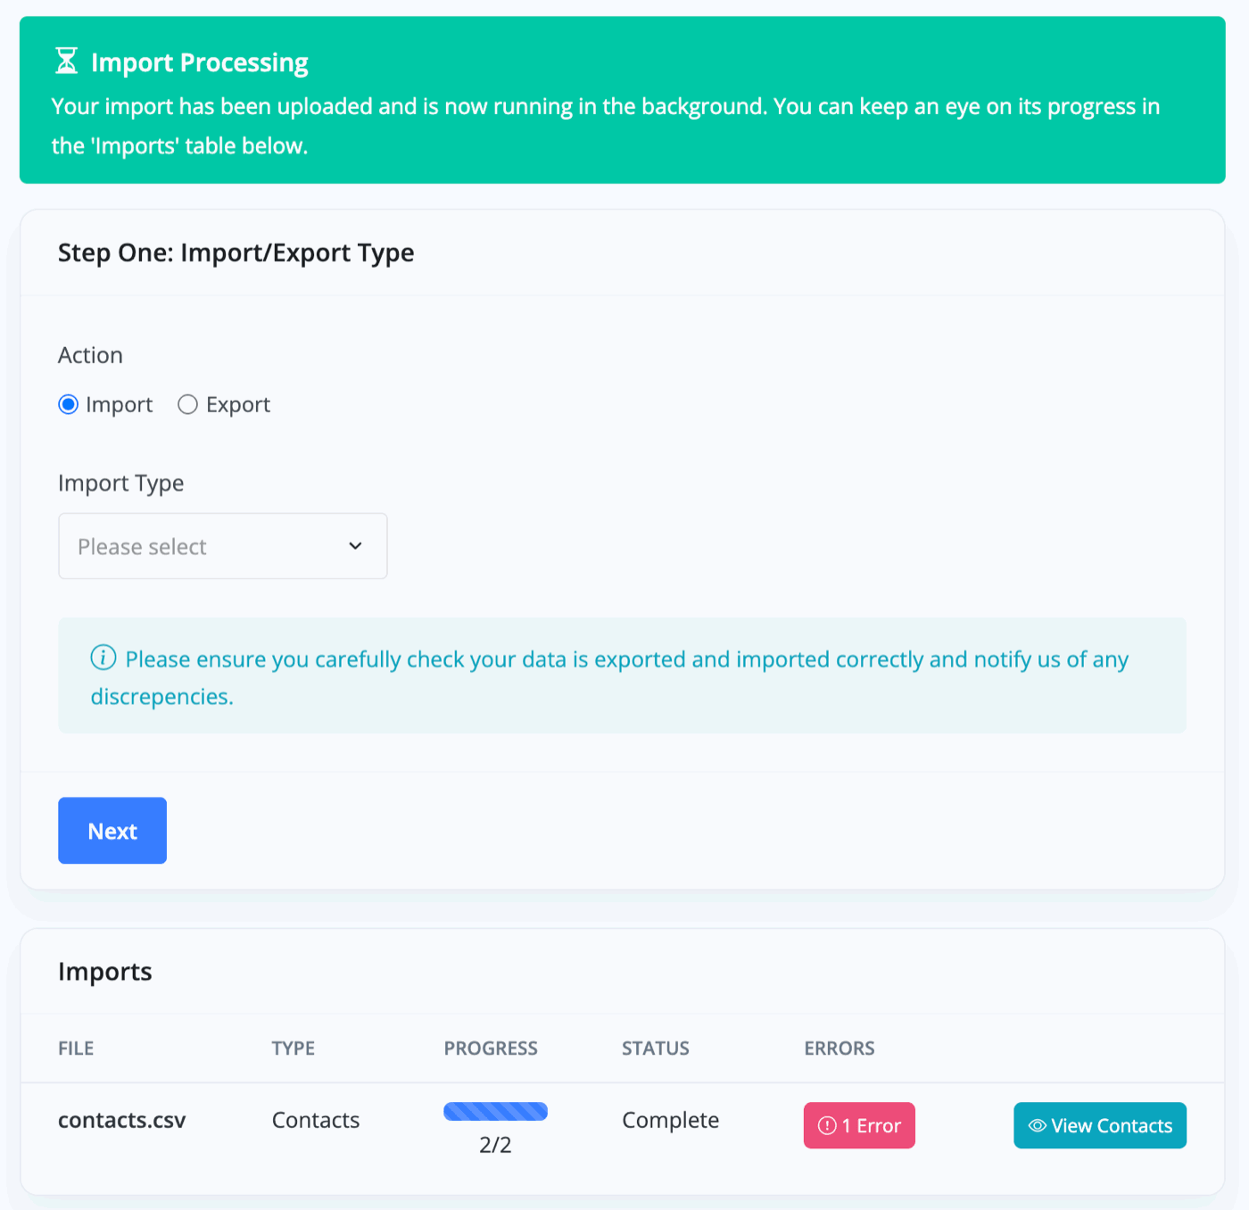Open View Contacts for contacts.csv
Screen dimensions: 1249x1210
point(1099,1125)
